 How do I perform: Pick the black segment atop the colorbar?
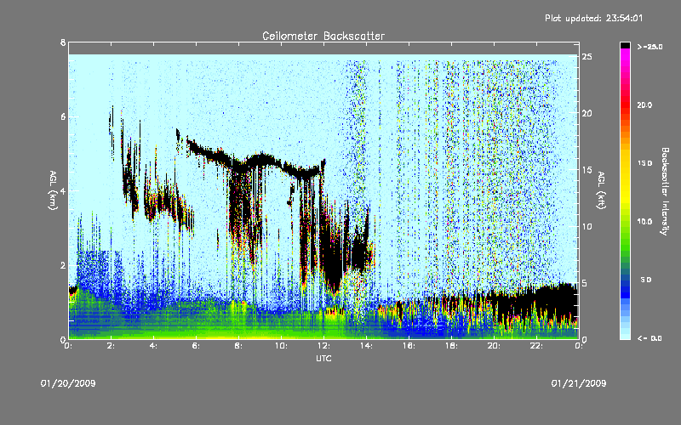pyautogui.click(x=625, y=45)
